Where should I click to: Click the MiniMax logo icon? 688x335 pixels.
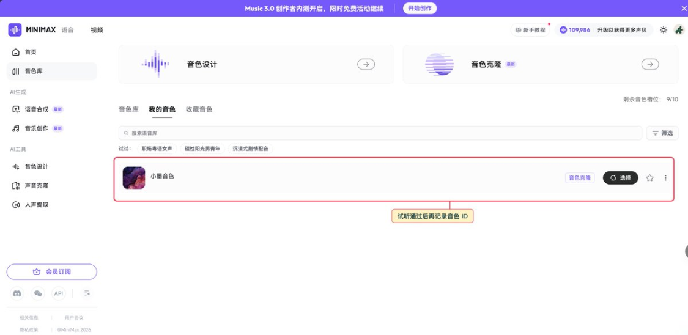(x=15, y=30)
